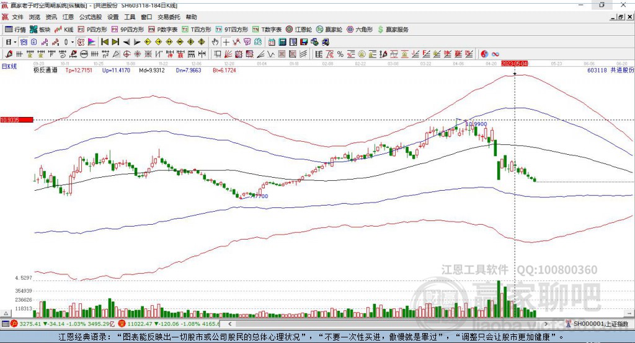Click the yin-yang icon

coord(484,54)
